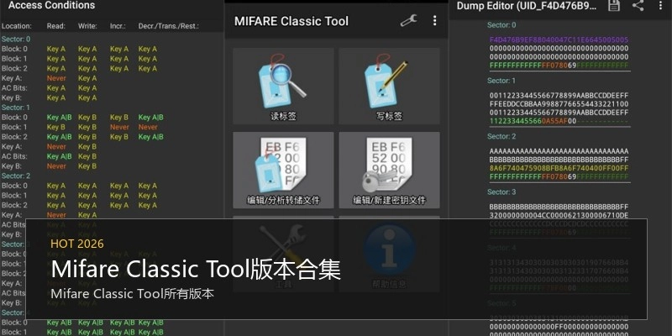Select data line FFEEDDCCBBAA99887766554433221100
The width and height of the screenshot is (672, 336).
(x=559, y=103)
